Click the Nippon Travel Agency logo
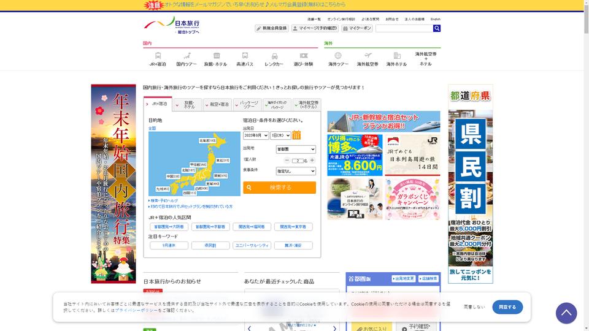The image size is (589, 331). click(x=172, y=23)
